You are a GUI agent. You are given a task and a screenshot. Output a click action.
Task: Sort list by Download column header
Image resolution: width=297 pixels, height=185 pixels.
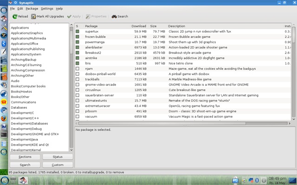139,26
